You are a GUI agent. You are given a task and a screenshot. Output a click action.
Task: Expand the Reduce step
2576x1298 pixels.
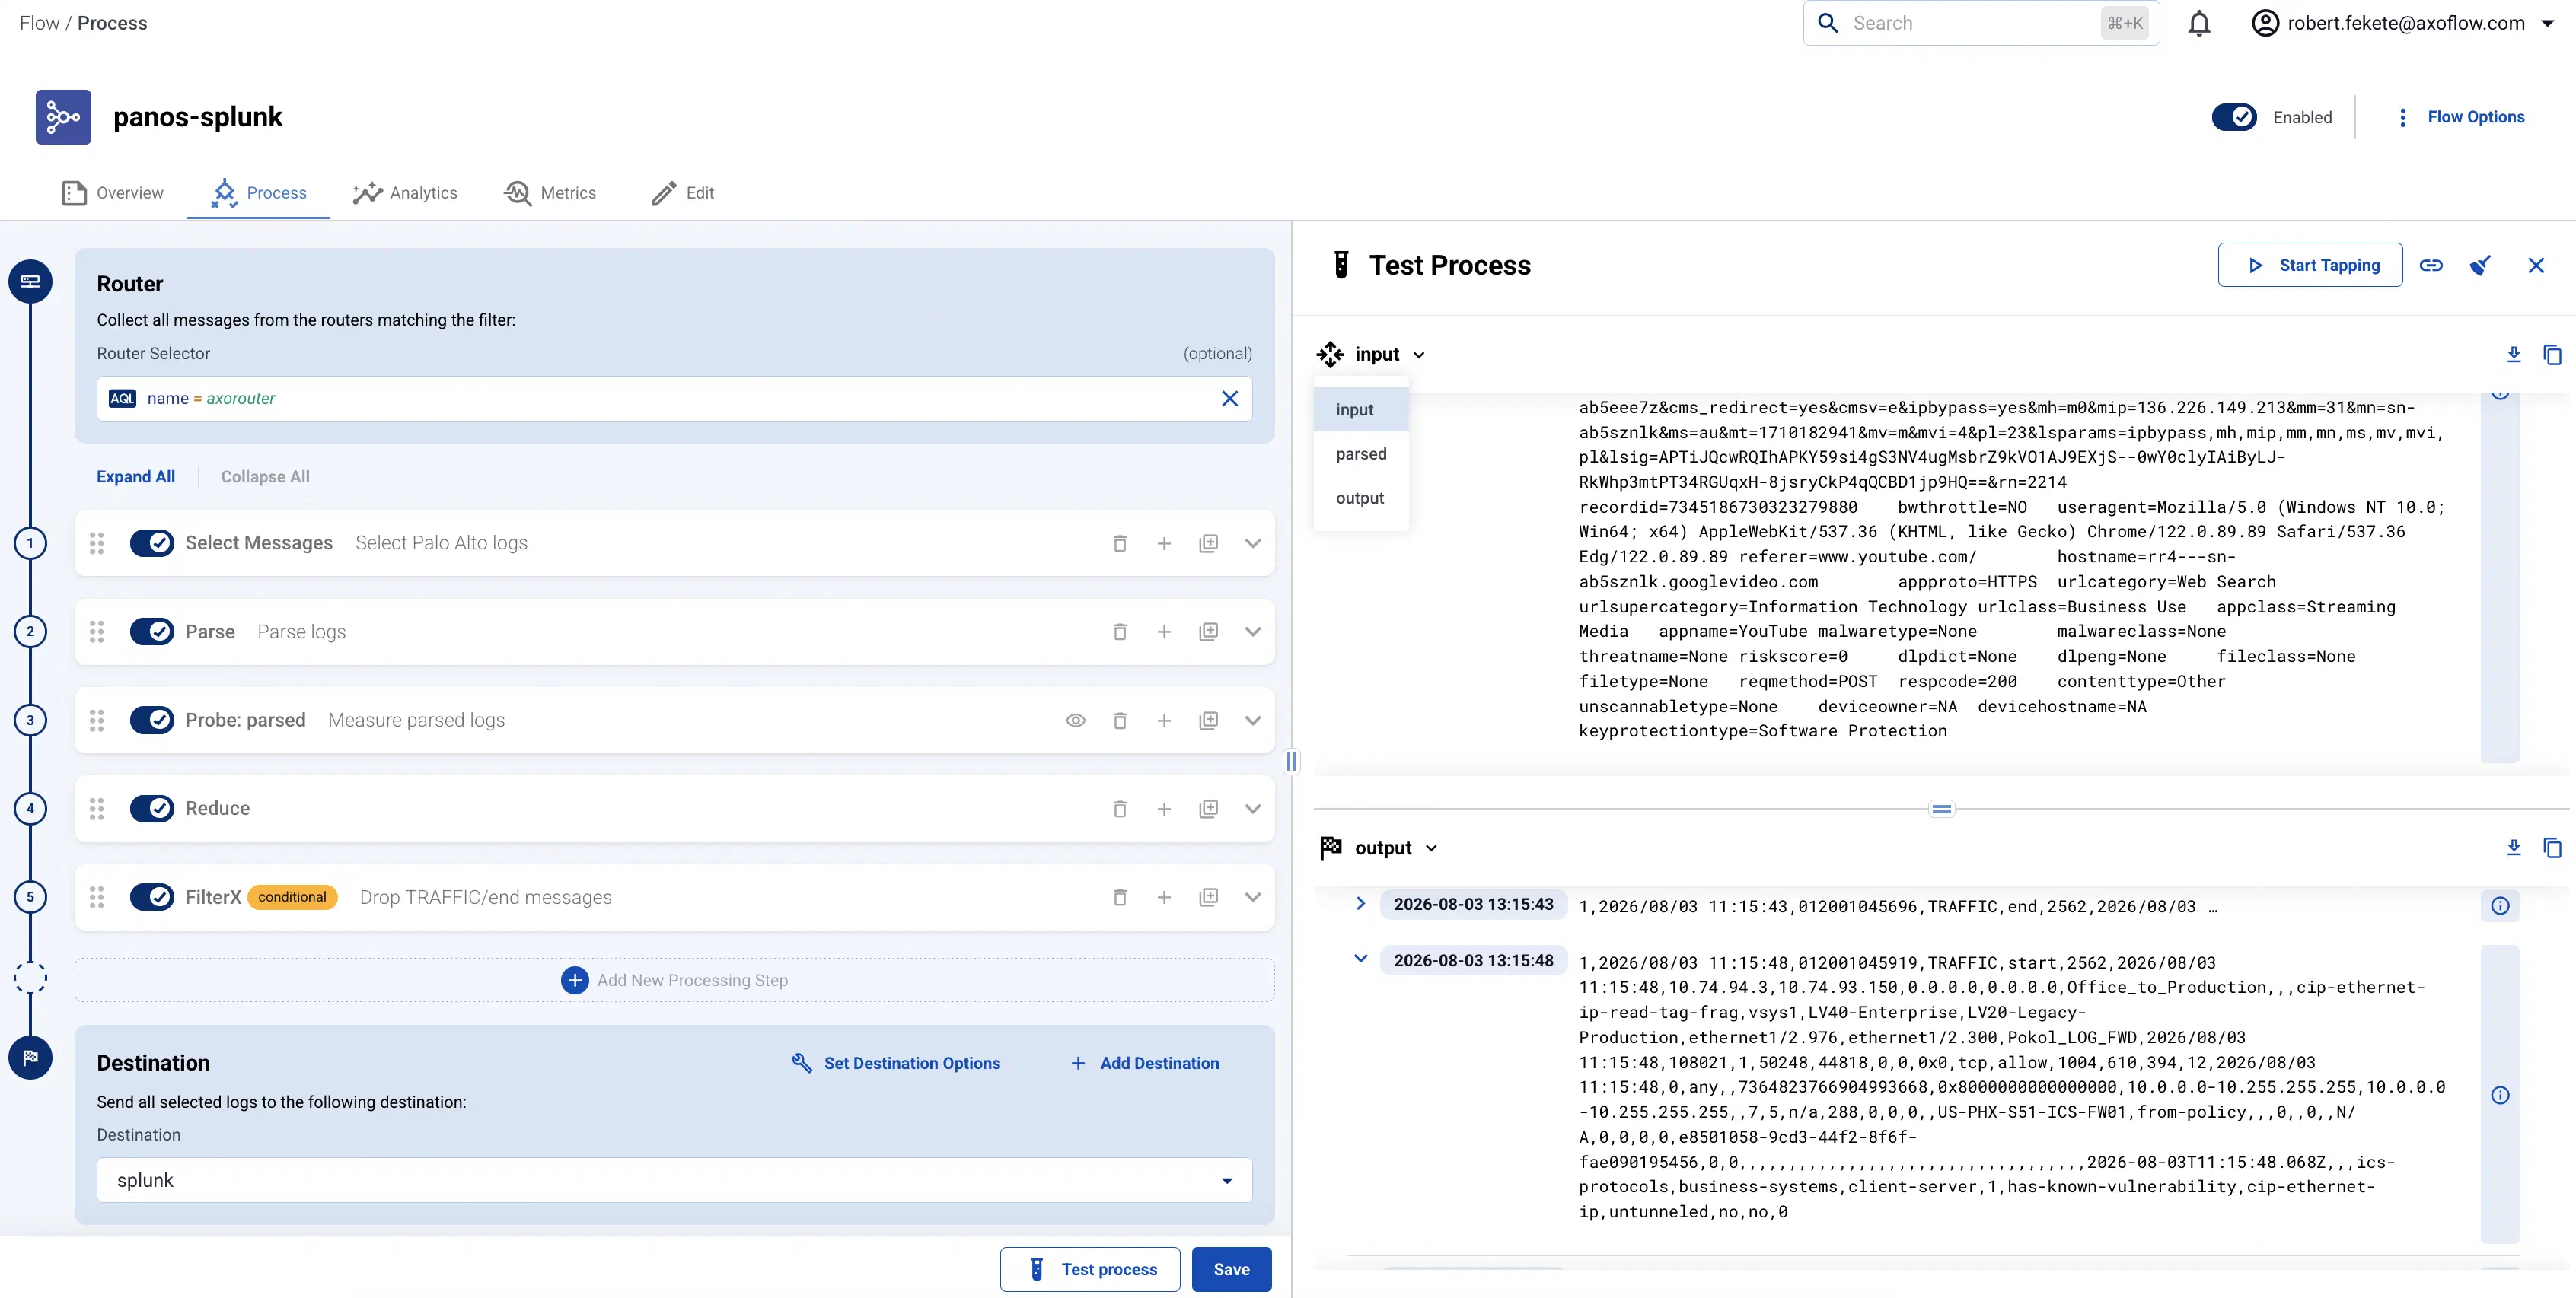[1253, 808]
